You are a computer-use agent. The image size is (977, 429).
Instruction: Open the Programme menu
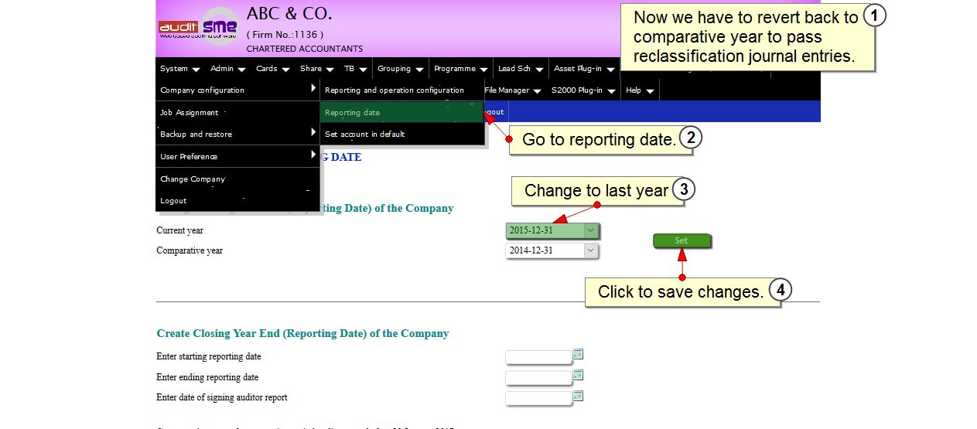[x=460, y=69]
